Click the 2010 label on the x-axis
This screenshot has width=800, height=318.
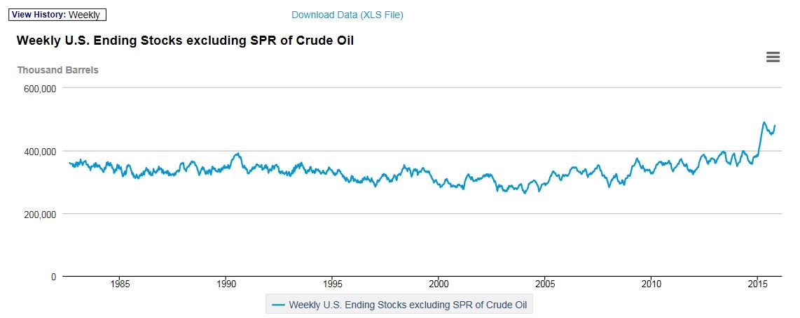(651, 284)
